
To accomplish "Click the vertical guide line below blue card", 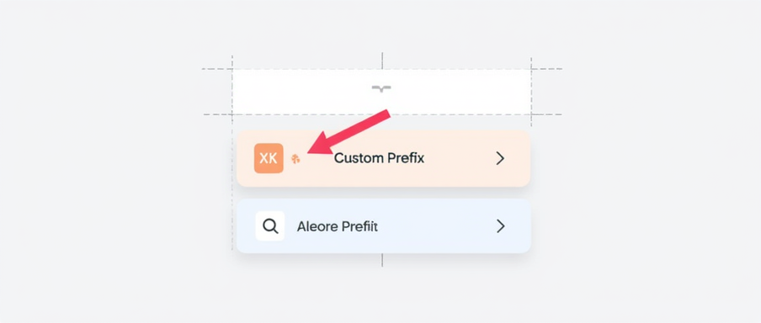I will [x=382, y=260].
